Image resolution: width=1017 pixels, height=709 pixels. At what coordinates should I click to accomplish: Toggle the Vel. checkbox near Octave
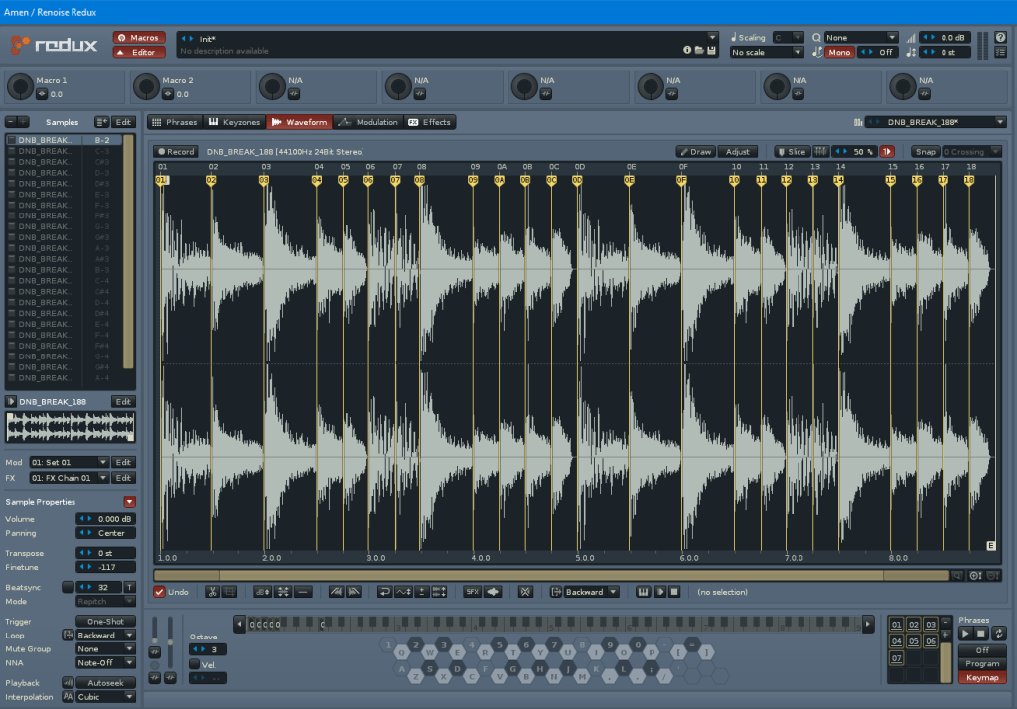tap(195, 664)
